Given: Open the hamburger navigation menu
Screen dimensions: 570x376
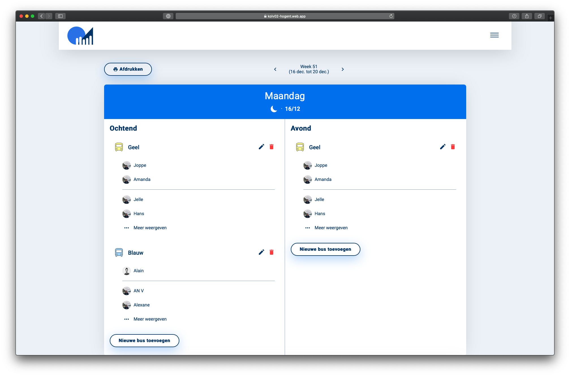Looking at the screenshot, I should (494, 35).
